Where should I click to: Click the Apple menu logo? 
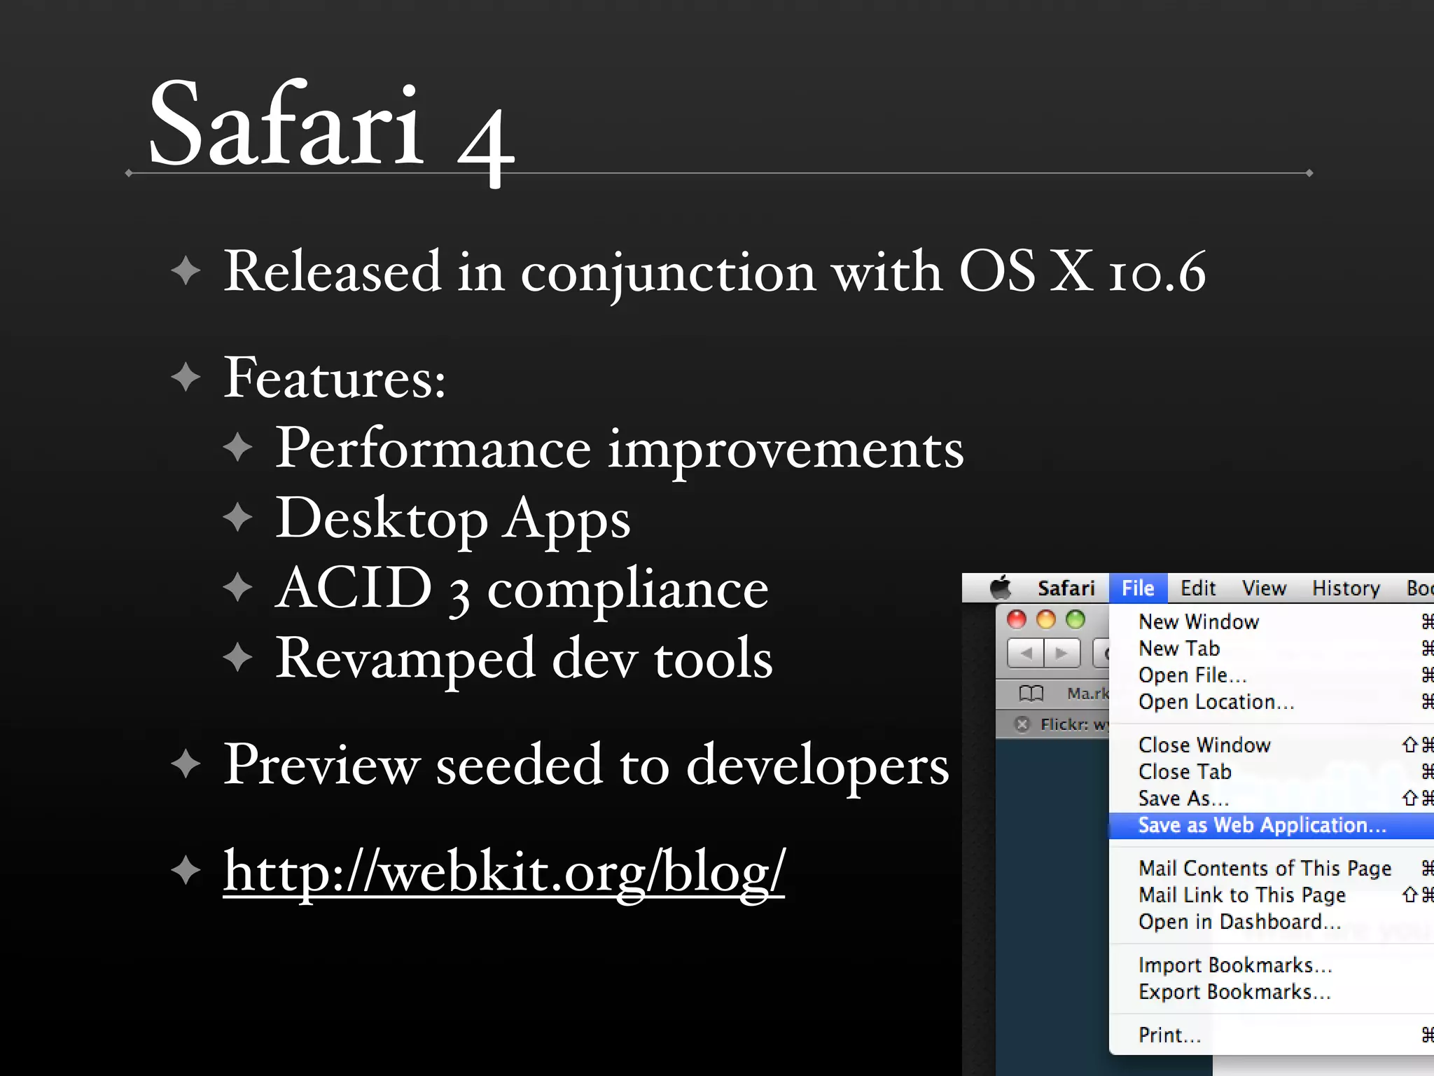[1001, 588]
